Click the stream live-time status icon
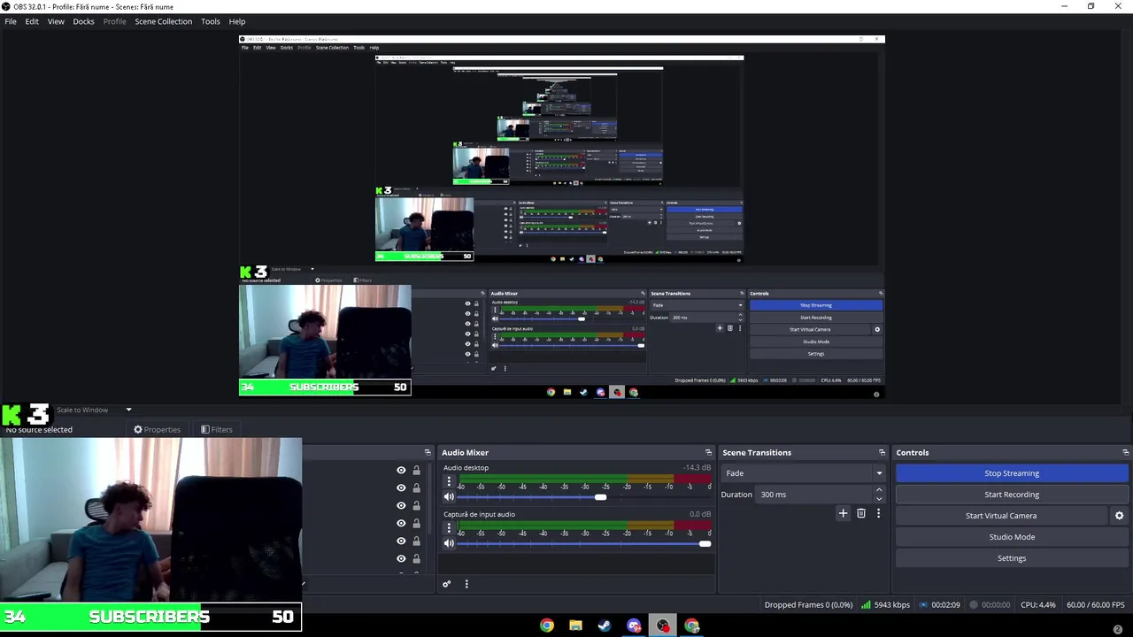The width and height of the screenshot is (1133, 637). (924, 605)
